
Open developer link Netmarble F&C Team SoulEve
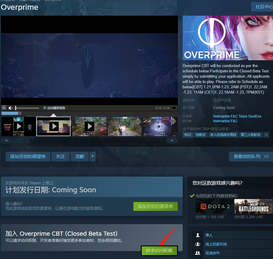tap(237, 116)
